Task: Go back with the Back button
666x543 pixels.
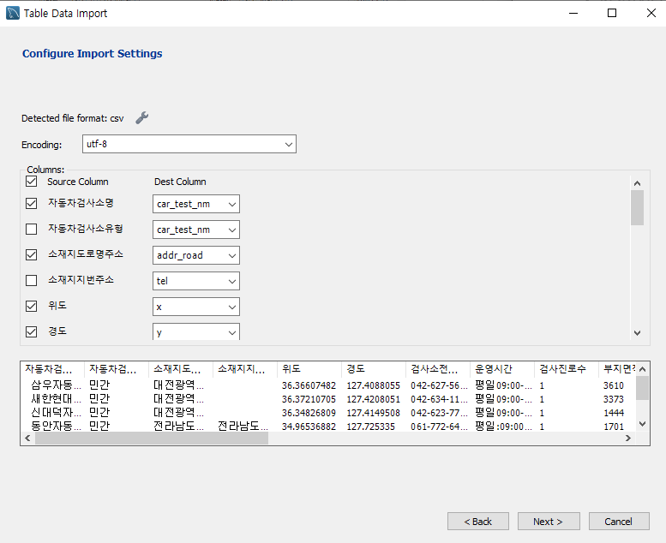Action: tap(477, 522)
